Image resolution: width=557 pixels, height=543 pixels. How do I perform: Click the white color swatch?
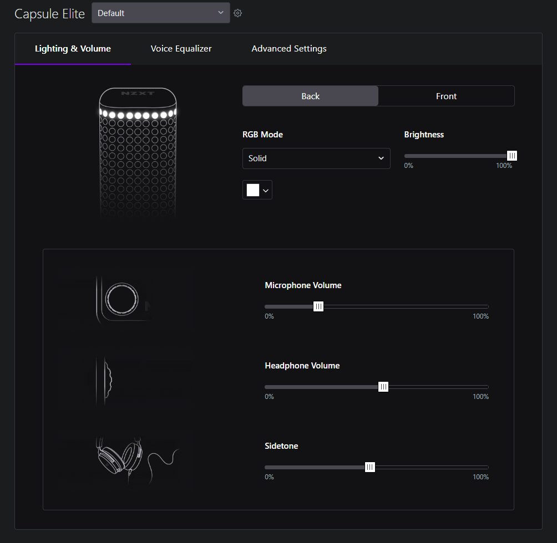(253, 190)
